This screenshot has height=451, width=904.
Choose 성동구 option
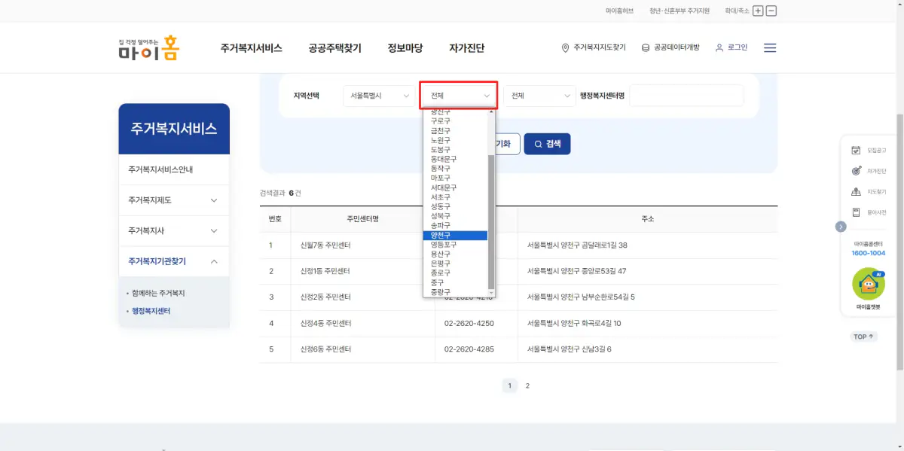456,206
